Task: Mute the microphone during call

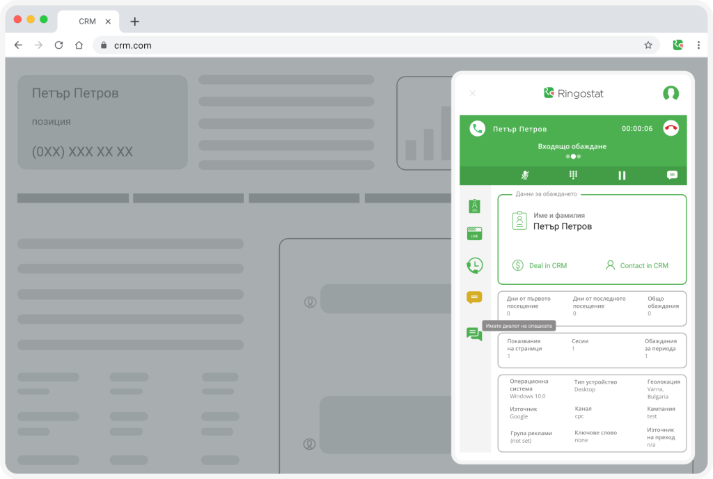Action: point(525,175)
